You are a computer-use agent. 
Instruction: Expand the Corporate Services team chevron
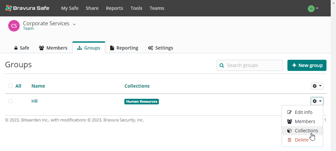(x=74, y=24)
